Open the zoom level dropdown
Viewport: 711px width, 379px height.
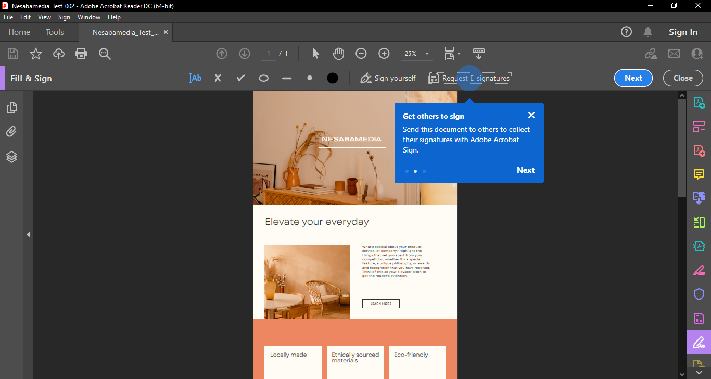click(x=427, y=54)
